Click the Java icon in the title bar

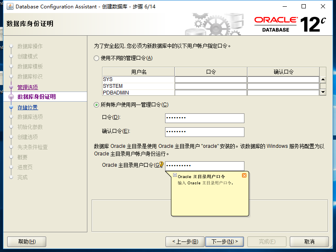pyautogui.click(x=10, y=6)
